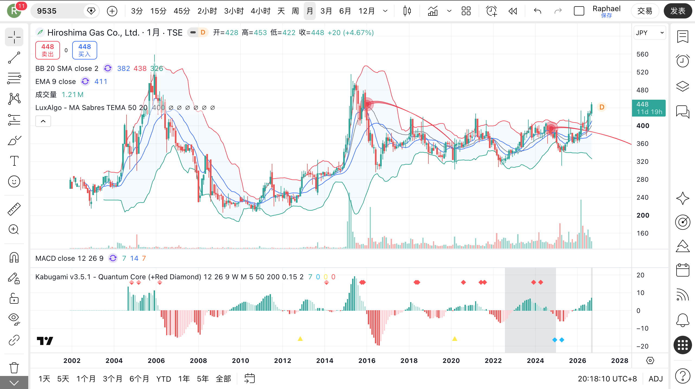Switch to the 15分 interval
The height and width of the screenshot is (389, 695).
158,11
